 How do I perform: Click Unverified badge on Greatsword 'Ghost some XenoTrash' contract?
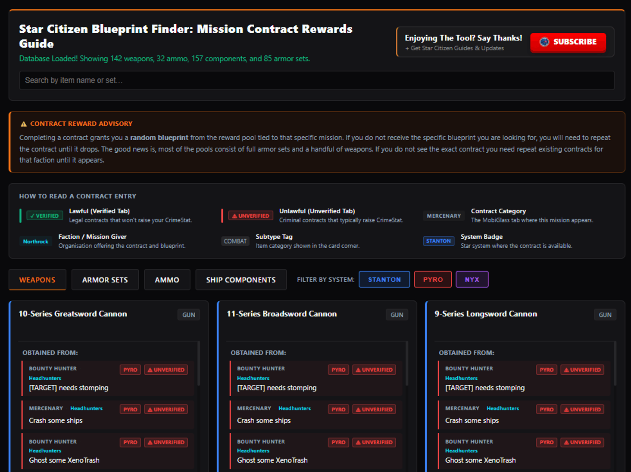166,442
